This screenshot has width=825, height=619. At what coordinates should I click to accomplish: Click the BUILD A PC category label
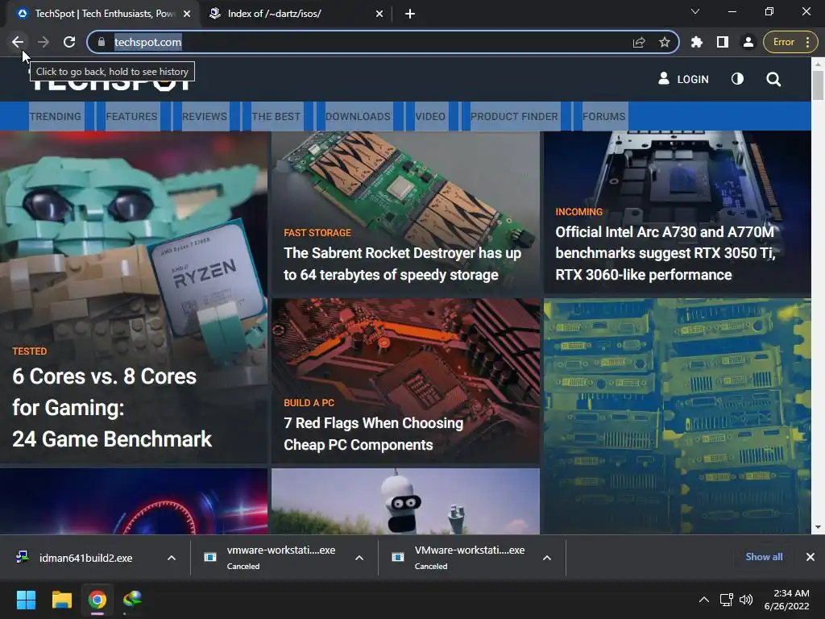309,403
